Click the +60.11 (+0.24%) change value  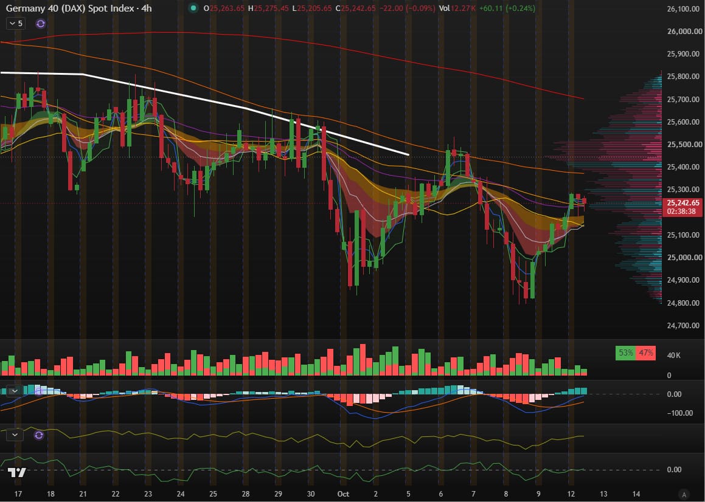[x=508, y=8]
